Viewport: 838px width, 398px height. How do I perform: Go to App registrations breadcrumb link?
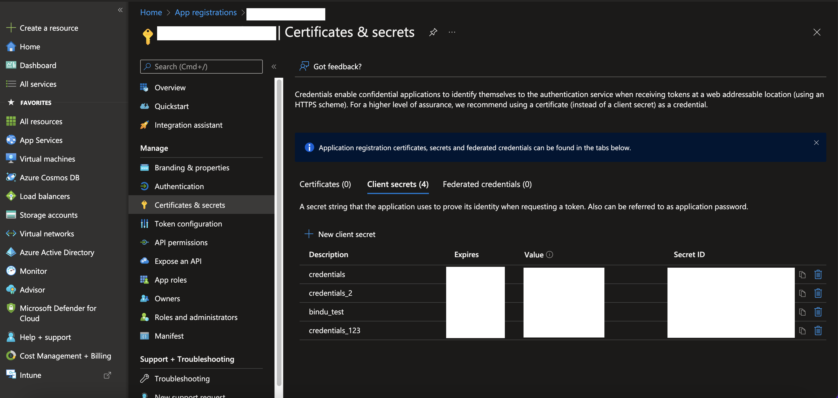(205, 12)
